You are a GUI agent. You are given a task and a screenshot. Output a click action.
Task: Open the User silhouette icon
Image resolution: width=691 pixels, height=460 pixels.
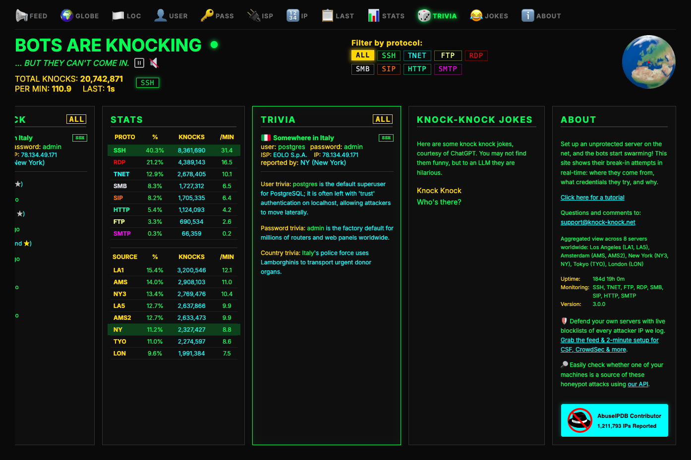[x=161, y=16]
